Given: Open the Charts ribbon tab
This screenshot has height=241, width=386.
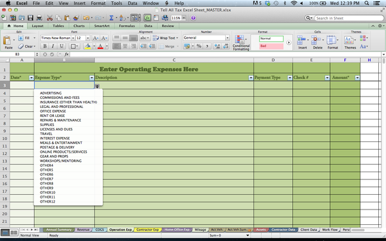Looking at the screenshot, I should (x=78, y=26).
